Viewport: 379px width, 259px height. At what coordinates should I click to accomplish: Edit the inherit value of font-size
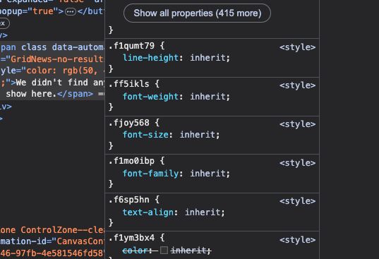[x=198, y=135]
